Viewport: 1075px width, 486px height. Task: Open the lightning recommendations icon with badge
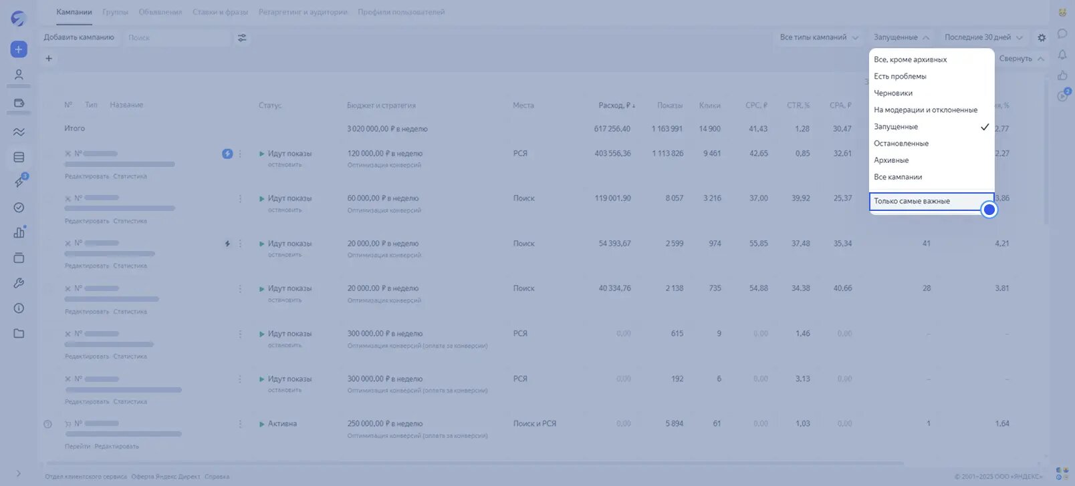click(19, 182)
